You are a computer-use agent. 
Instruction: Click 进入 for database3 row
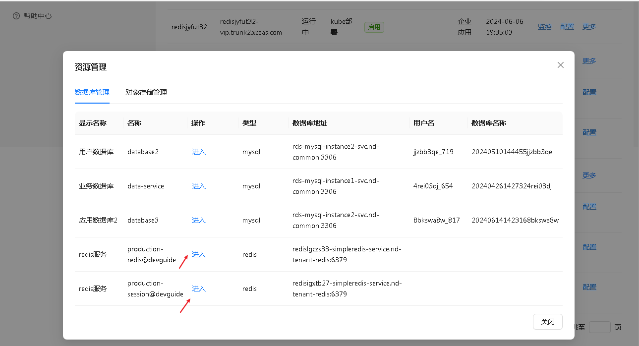click(x=199, y=220)
